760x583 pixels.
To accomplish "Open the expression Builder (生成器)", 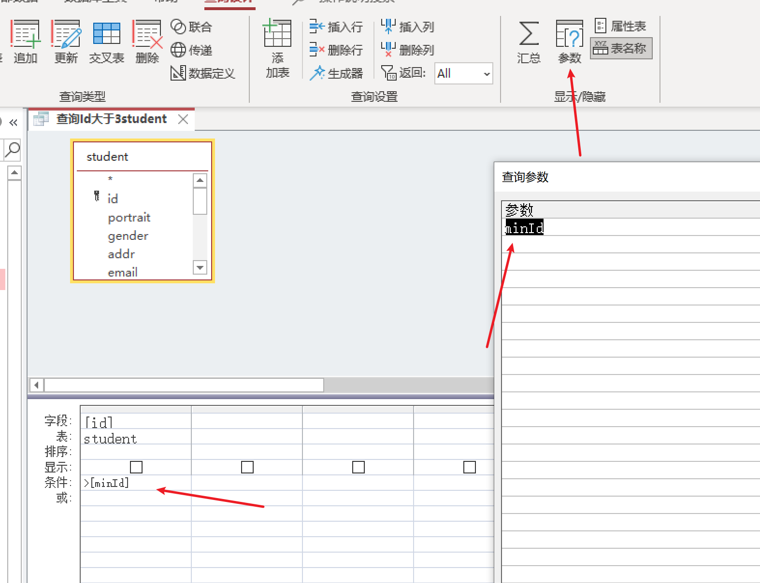I will pyautogui.click(x=336, y=73).
